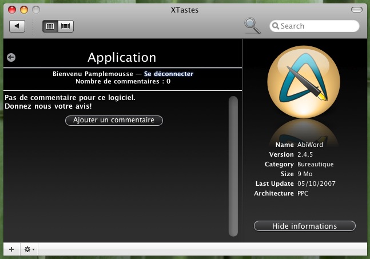Click the Se déconnecter link
Screen dimensions: 370x259
[x=169, y=74]
